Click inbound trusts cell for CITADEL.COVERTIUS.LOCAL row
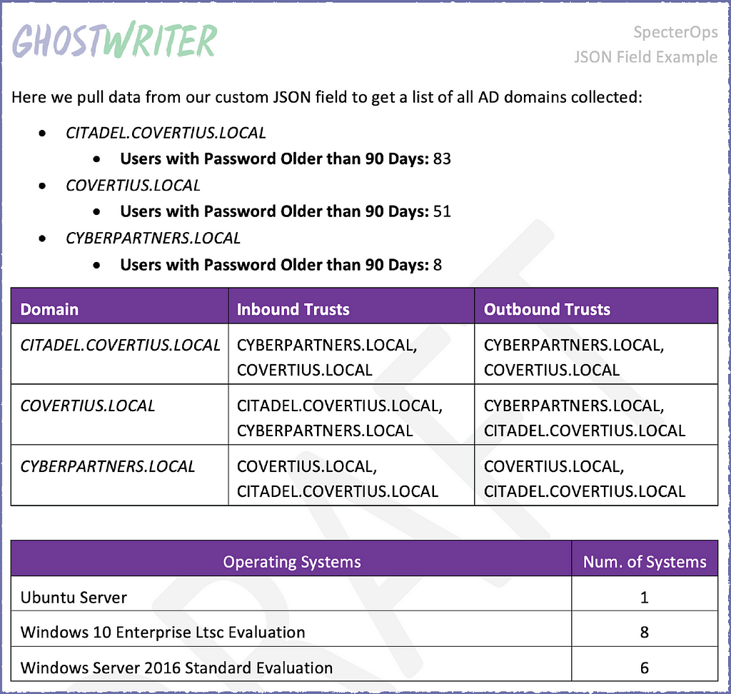The width and height of the screenshot is (731, 694). [x=351, y=354]
